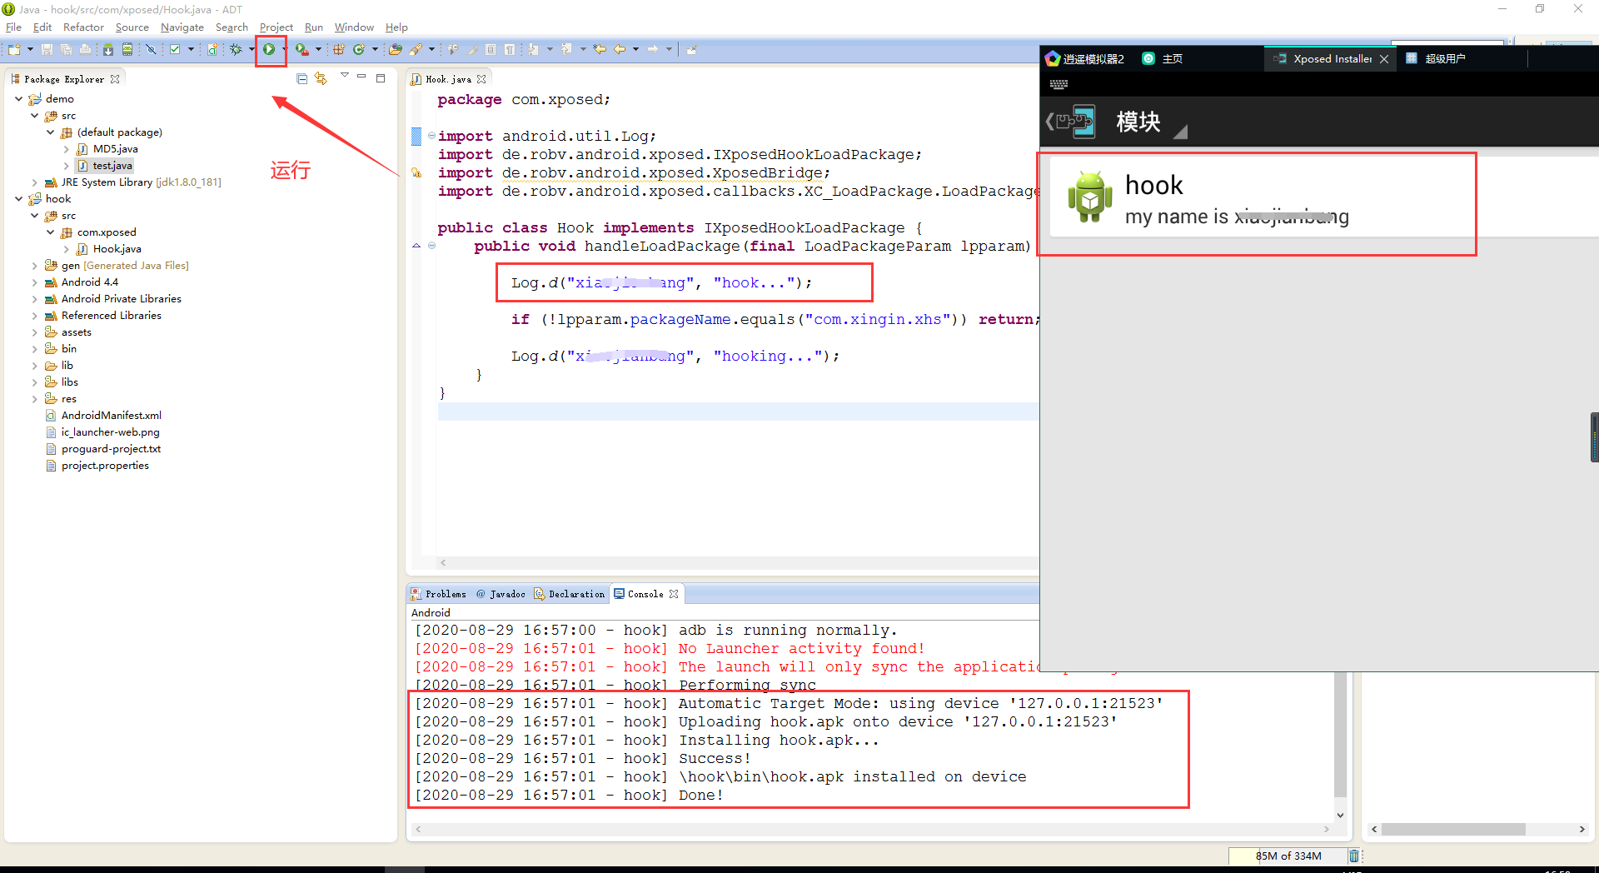Open the Refactor menu
Screen dimensions: 1599x873
(x=83, y=27)
